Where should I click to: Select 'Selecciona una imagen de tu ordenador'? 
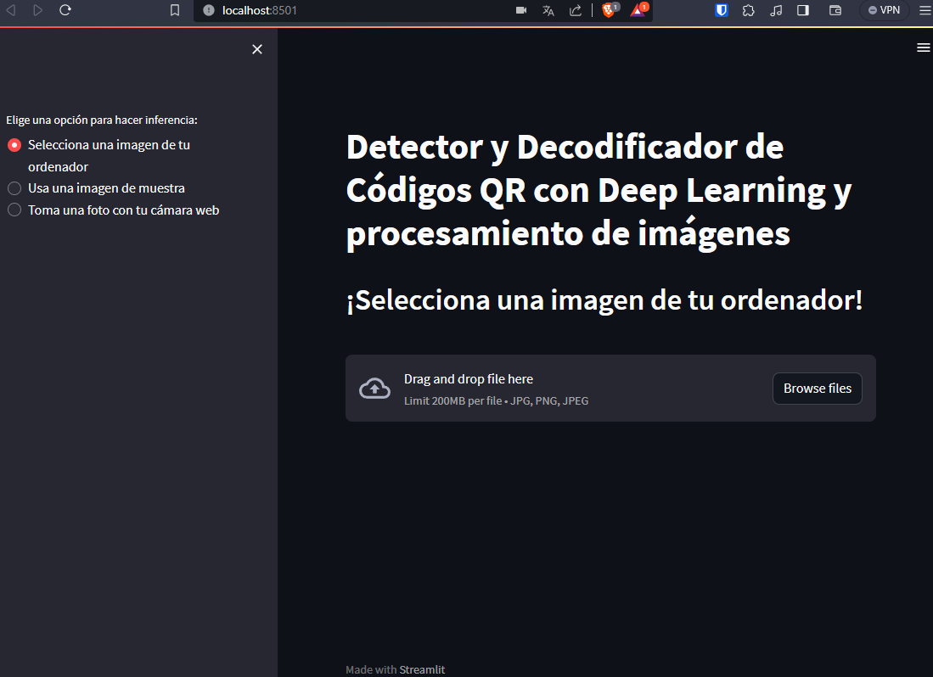[14, 144]
